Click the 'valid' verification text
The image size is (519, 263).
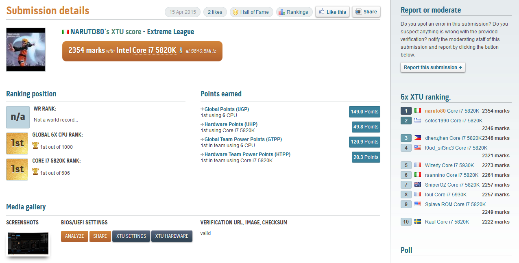205,233
